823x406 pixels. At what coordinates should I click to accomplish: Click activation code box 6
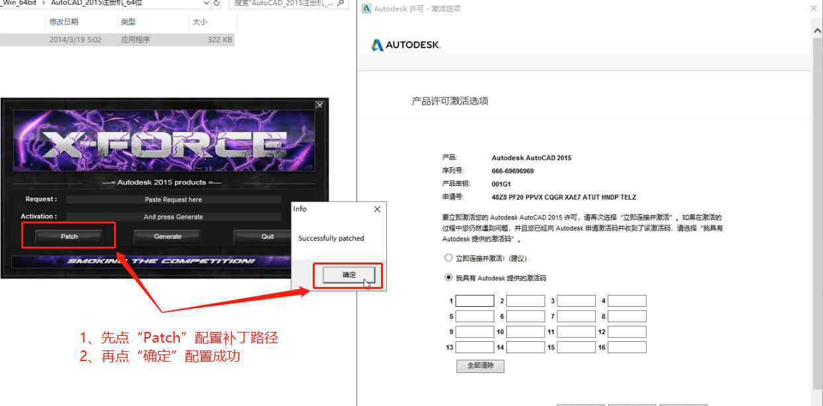point(525,317)
